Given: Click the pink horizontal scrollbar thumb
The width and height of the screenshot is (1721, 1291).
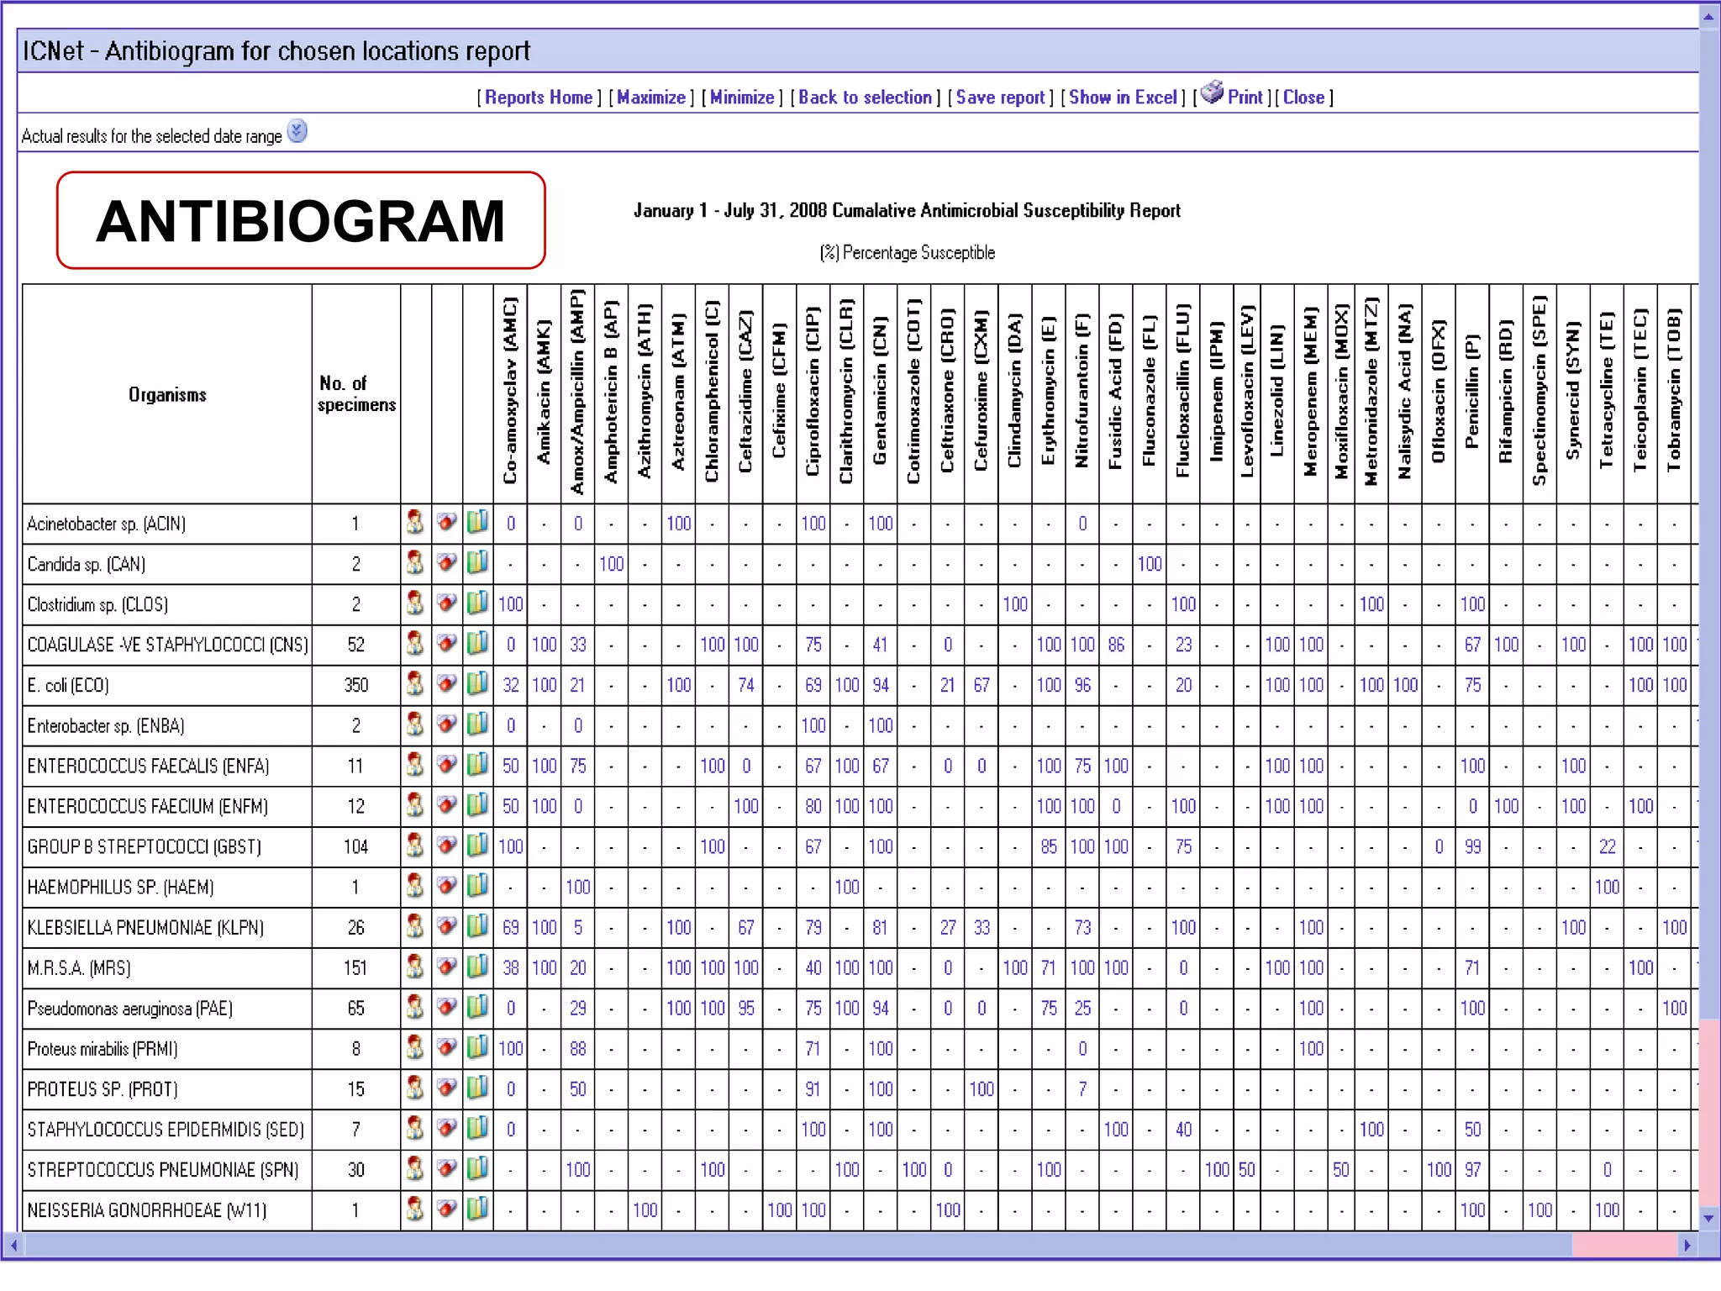Looking at the screenshot, I should (x=1624, y=1246).
